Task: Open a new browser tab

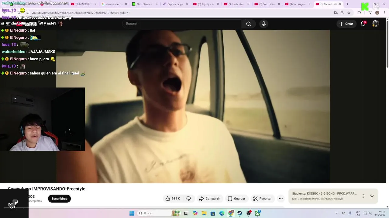Action: click(x=347, y=4)
